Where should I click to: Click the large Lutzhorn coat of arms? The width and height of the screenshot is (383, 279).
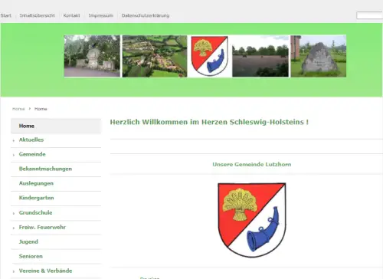(x=252, y=220)
